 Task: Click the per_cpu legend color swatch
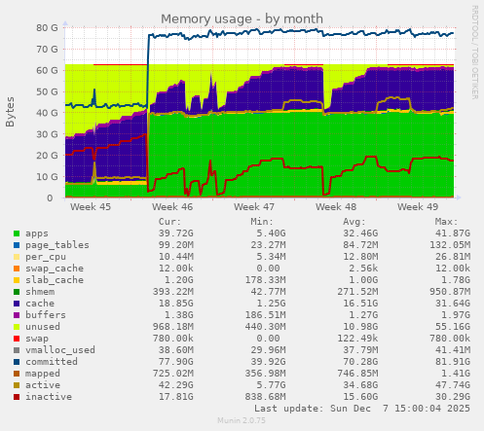(x=17, y=257)
